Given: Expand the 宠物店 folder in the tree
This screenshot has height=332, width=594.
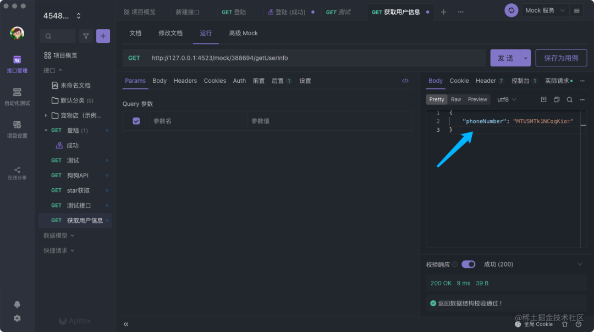Looking at the screenshot, I should coord(46,115).
